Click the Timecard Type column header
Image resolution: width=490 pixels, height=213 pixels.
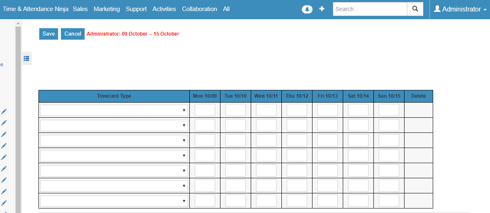click(x=114, y=96)
